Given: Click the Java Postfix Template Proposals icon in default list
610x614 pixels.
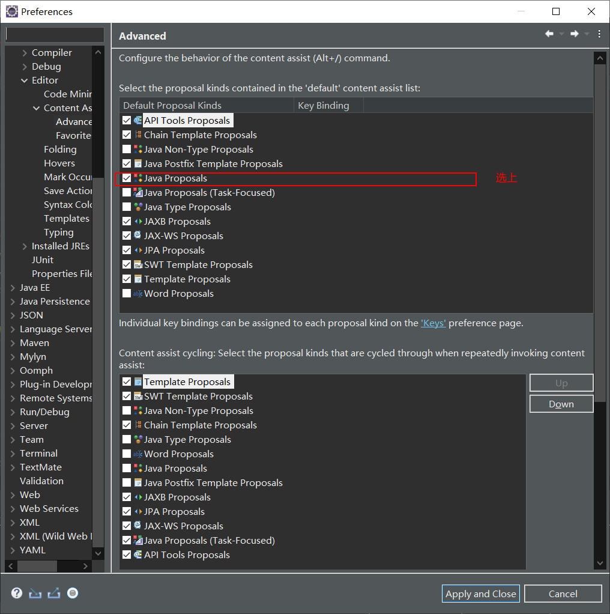Looking at the screenshot, I should pos(137,163).
